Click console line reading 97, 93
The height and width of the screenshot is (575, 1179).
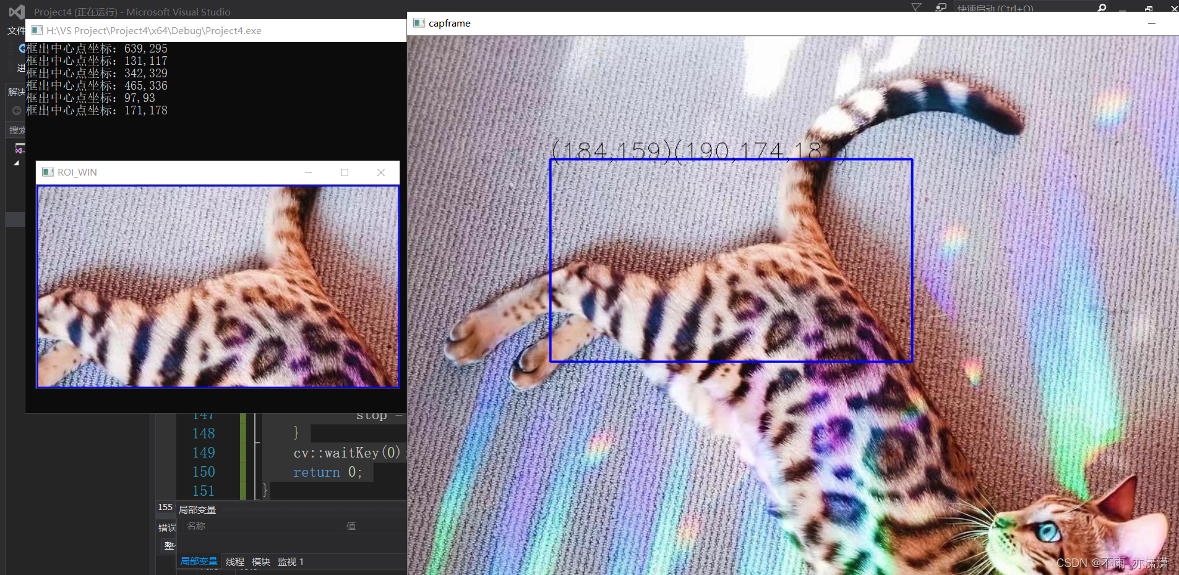[91, 98]
